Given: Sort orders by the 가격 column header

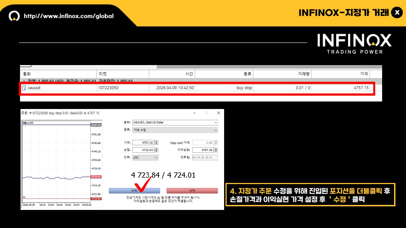Looking at the screenshot, I should [x=341, y=74].
